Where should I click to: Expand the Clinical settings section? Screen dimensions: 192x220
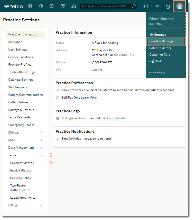pos(41,133)
